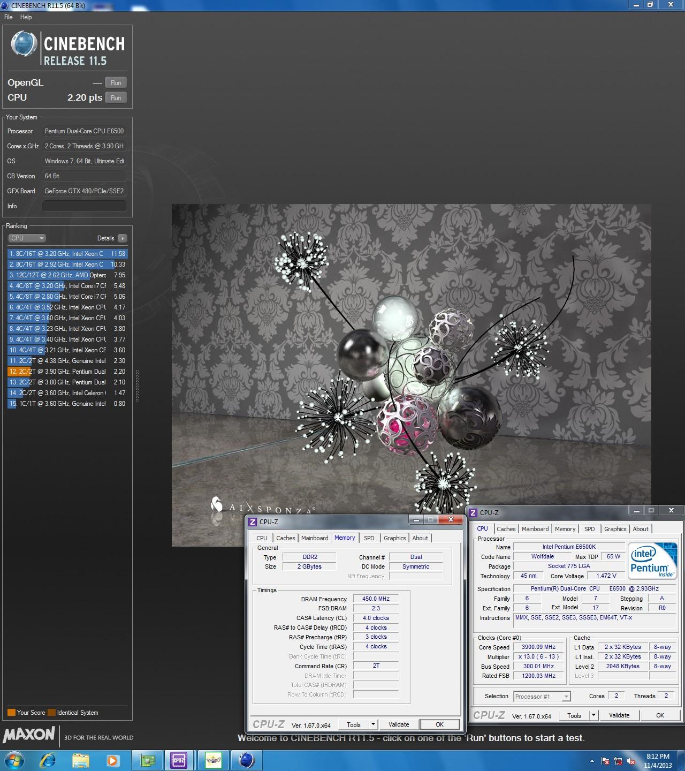Click Tools button in the processor CPU-Z window

click(x=574, y=715)
